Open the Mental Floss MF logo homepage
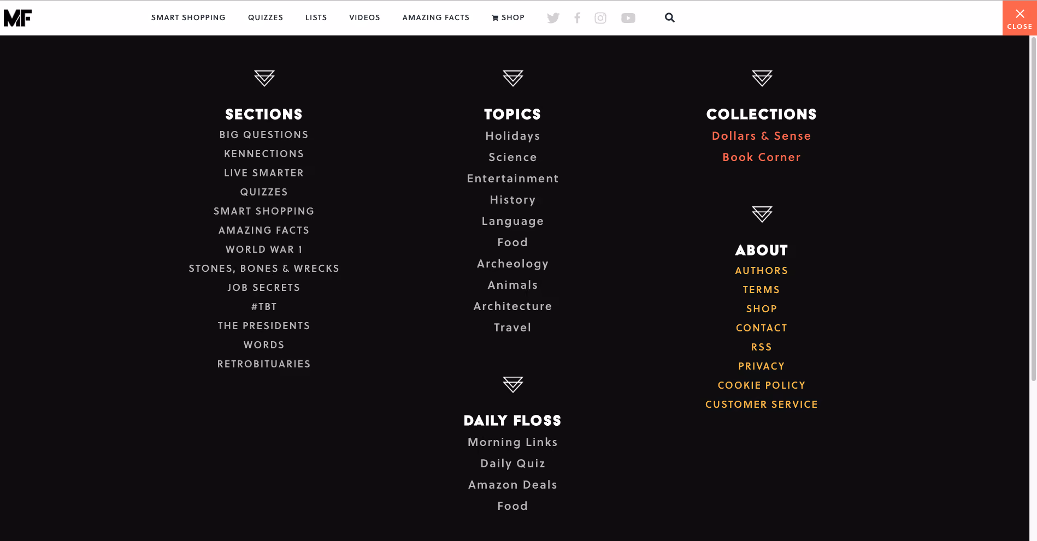The image size is (1037, 541). coord(17,18)
